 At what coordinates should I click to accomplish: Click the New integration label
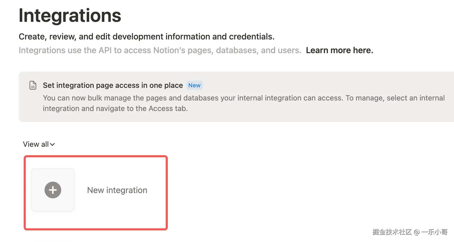tap(117, 190)
